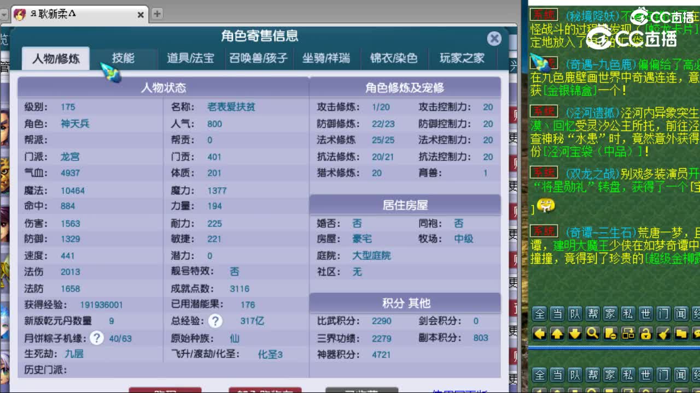Open a new browser tab
This screenshot has width=700, height=393.
pyautogui.click(x=157, y=14)
